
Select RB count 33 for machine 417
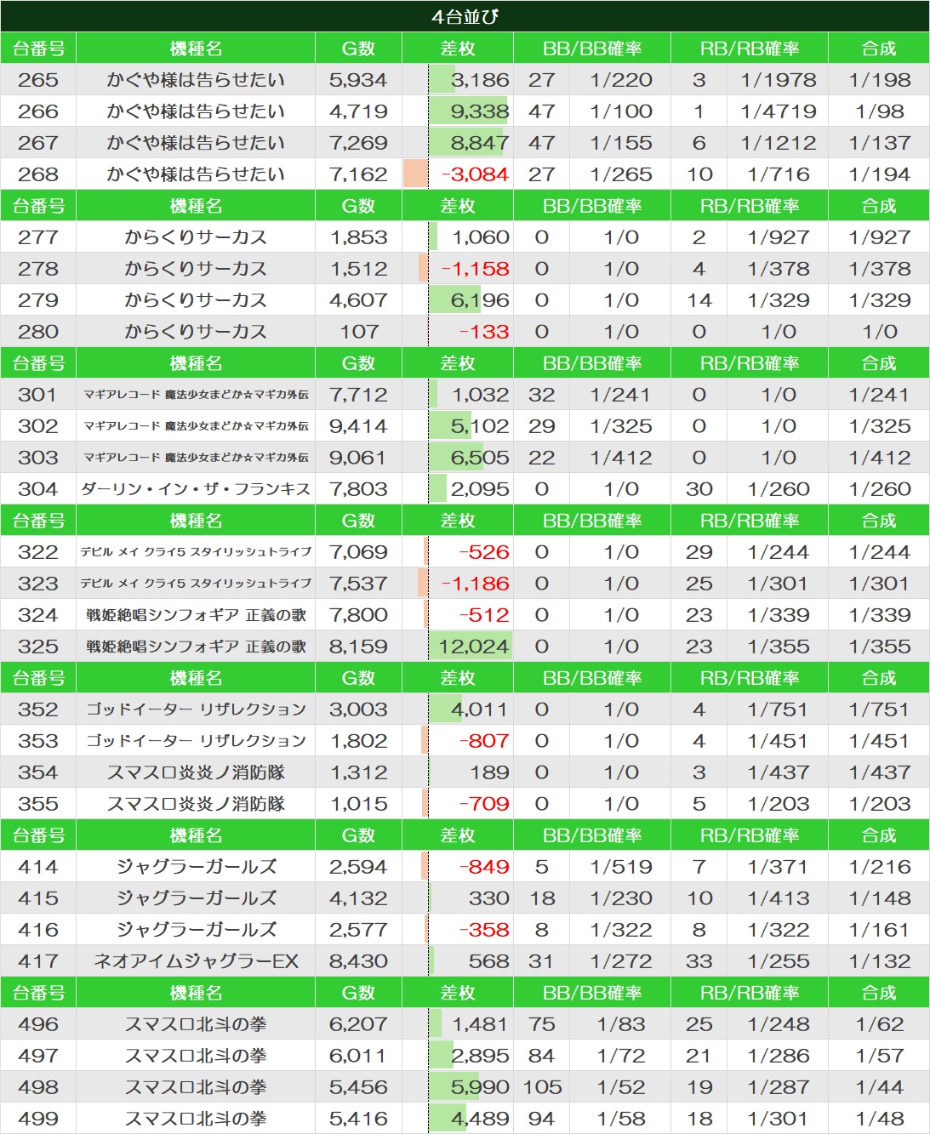(x=699, y=961)
